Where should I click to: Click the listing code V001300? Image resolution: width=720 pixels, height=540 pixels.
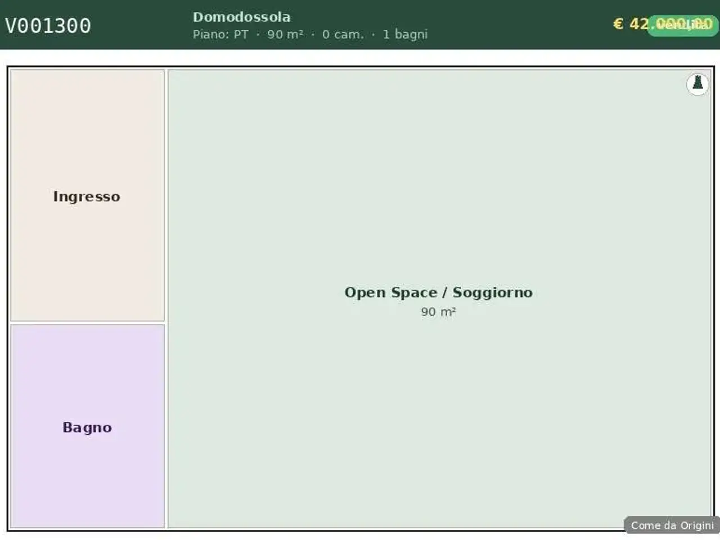[x=48, y=25]
